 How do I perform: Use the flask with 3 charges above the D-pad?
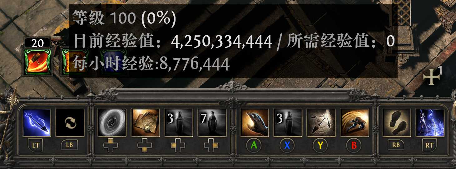pyautogui.click(x=178, y=123)
